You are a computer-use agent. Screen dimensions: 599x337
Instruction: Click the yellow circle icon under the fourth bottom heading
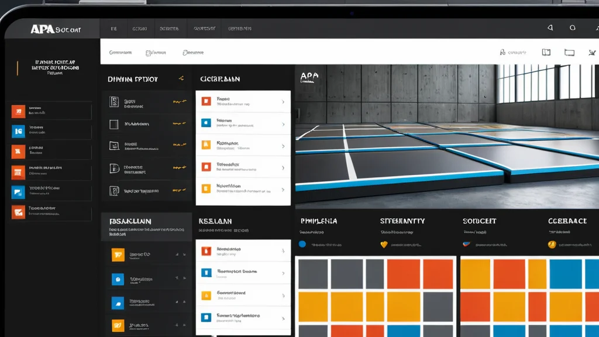(x=552, y=245)
